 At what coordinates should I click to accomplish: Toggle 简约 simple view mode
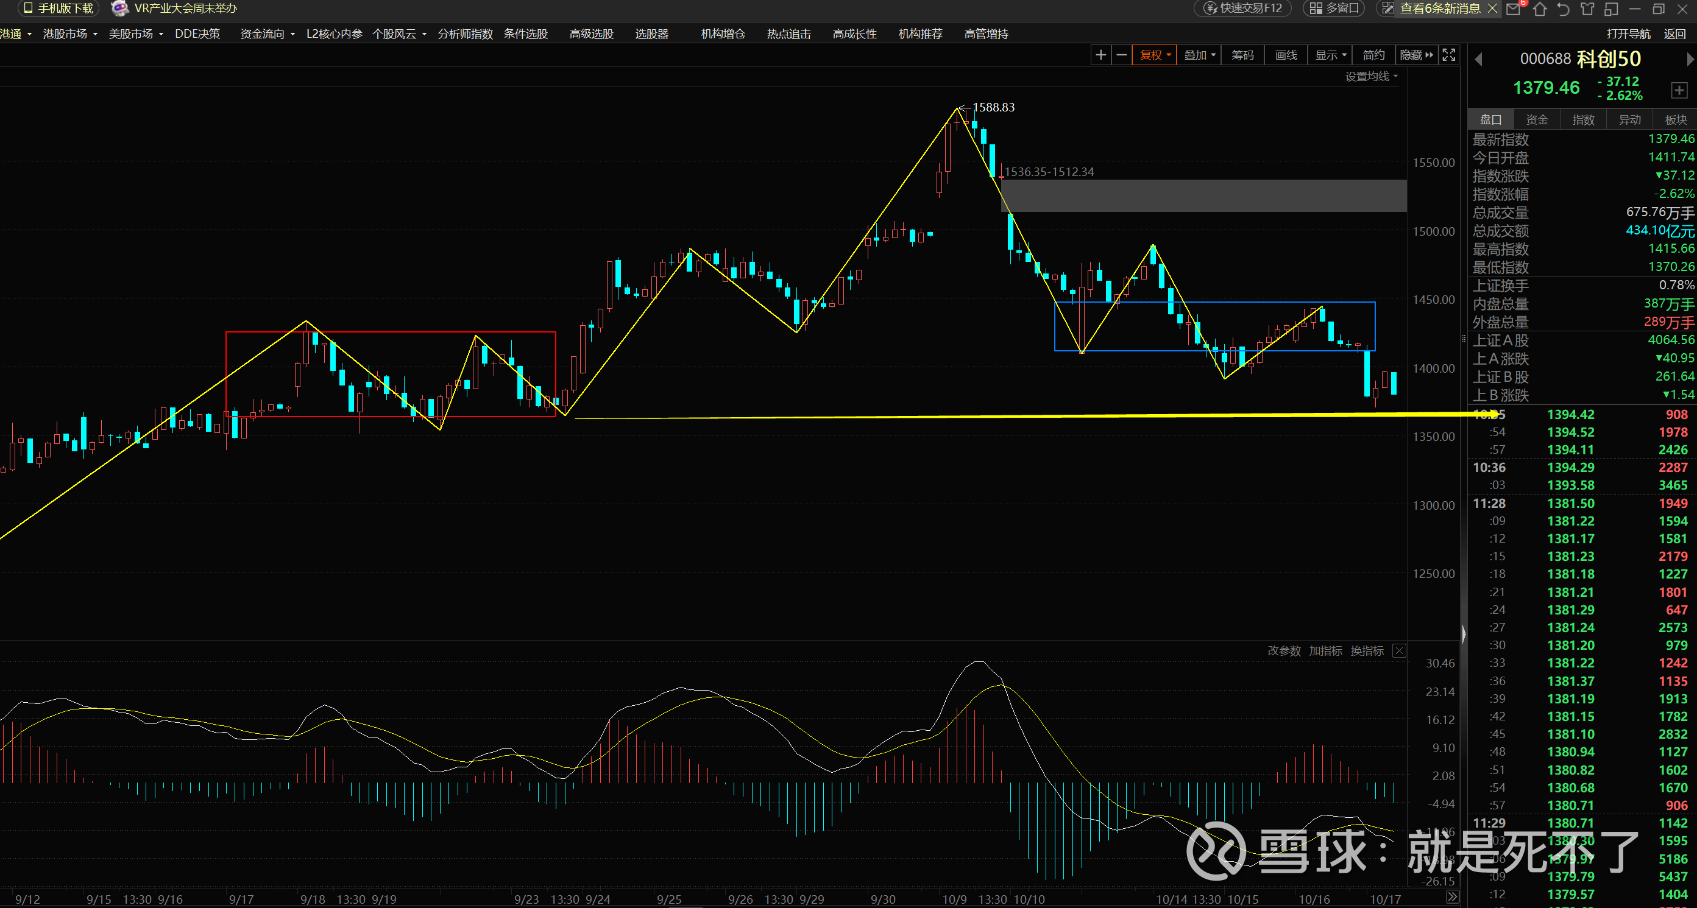[1373, 55]
